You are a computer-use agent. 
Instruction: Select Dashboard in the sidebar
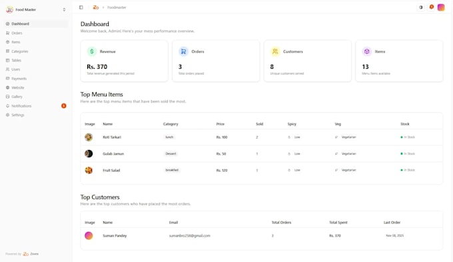36,24
